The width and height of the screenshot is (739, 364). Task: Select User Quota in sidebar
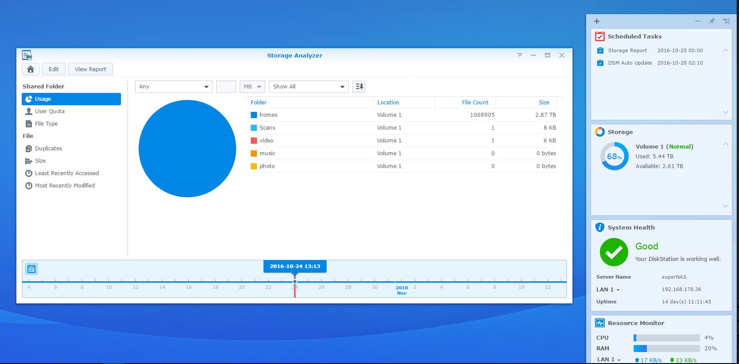(x=50, y=111)
